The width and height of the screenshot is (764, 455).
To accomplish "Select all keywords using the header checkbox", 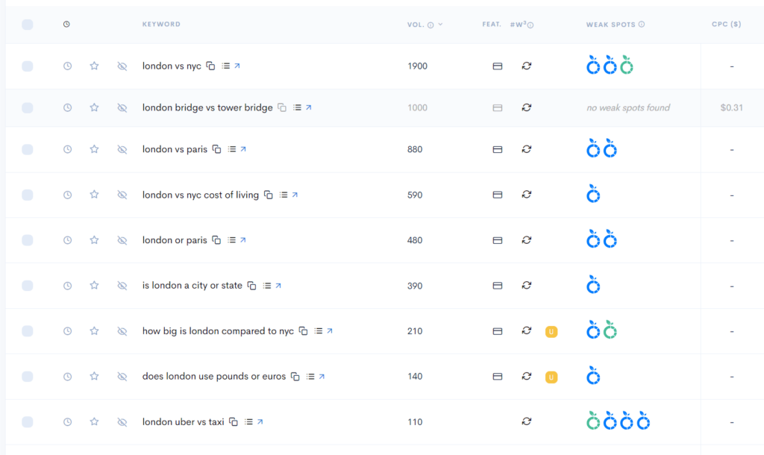I will pos(28,24).
